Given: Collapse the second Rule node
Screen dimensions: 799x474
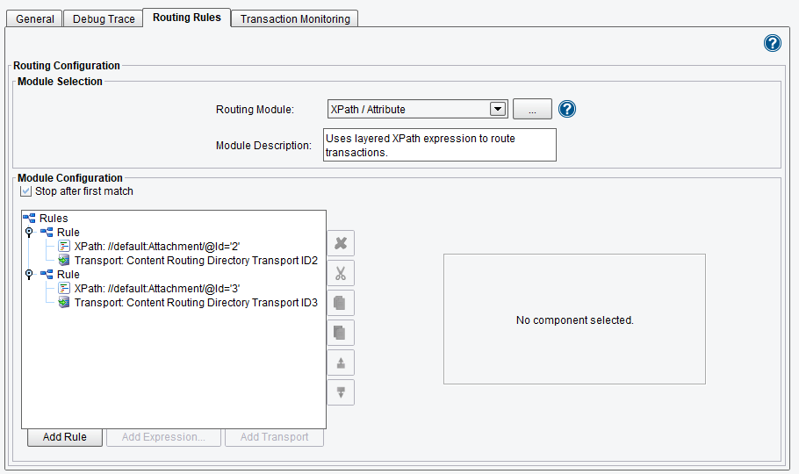Looking at the screenshot, I should pos(29,275).
